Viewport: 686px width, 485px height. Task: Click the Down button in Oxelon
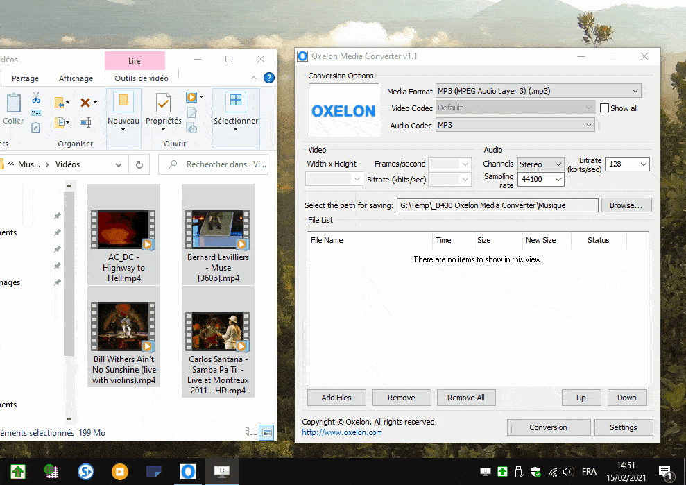627,398
